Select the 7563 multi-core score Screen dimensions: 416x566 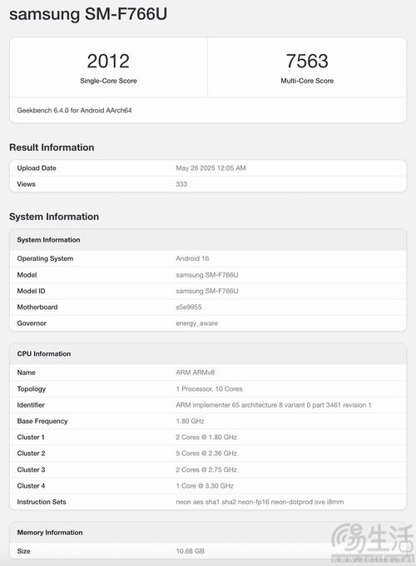307,61
